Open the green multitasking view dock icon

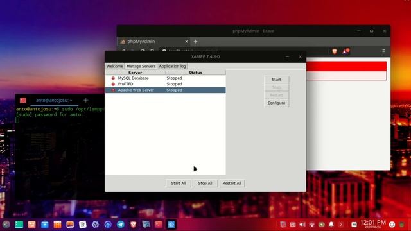pyautogui.click(x=19, y=225)
